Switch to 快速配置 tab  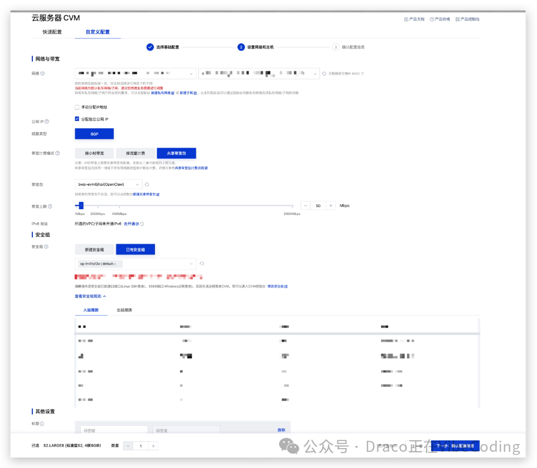coord(52,32)
